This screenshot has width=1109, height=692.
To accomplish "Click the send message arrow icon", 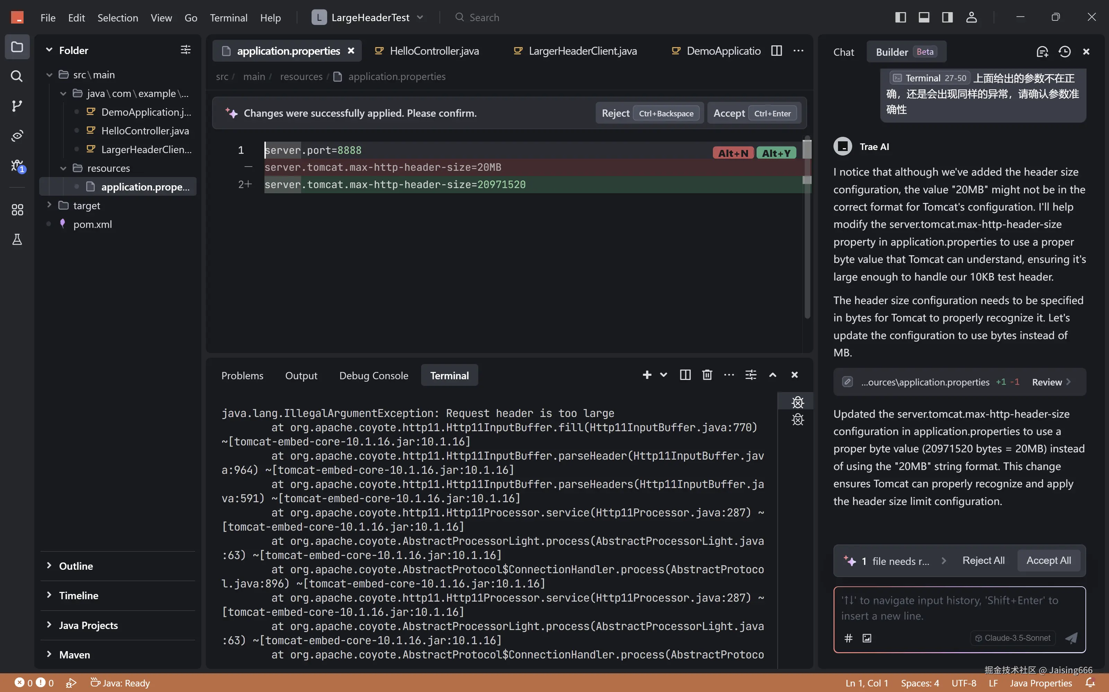I will tap(1072, 638).
